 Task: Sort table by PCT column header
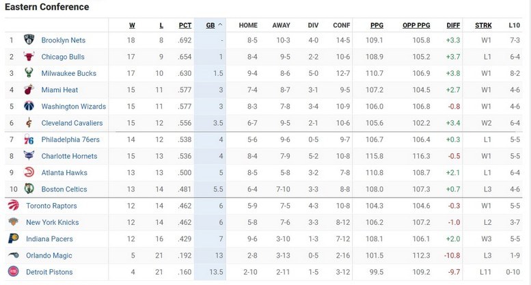click(185, 25)
